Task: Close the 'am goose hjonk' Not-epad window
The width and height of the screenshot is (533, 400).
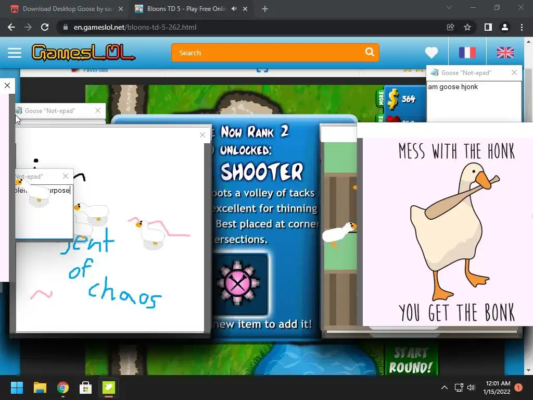Action: click(x=514, y=72)
